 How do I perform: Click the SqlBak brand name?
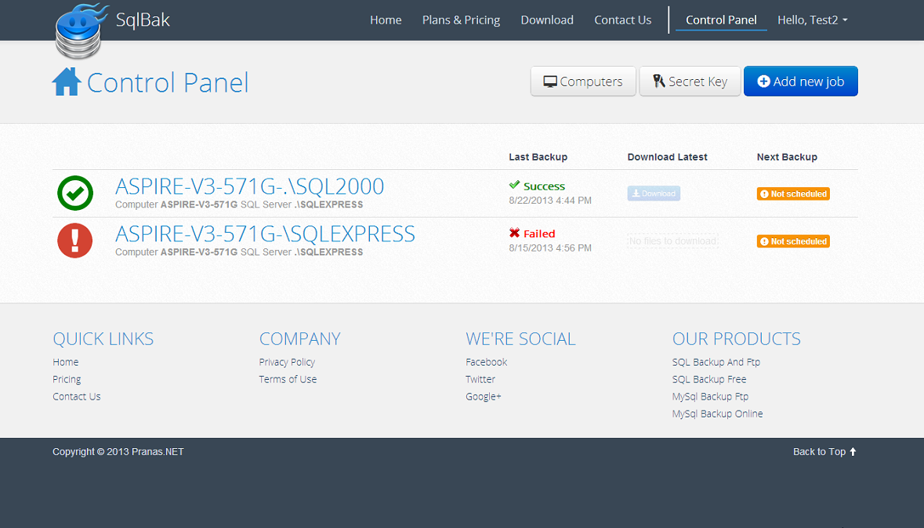tap(143, 20)
